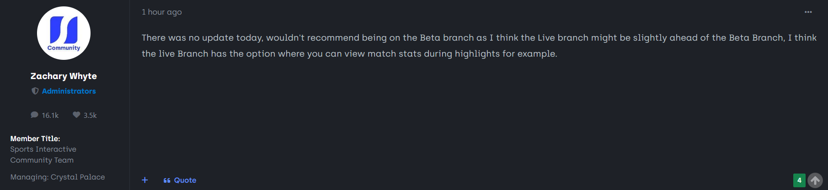This screenshot has width=828, height=190.
Task: Click the Quote button
Action: pos(185,180)
